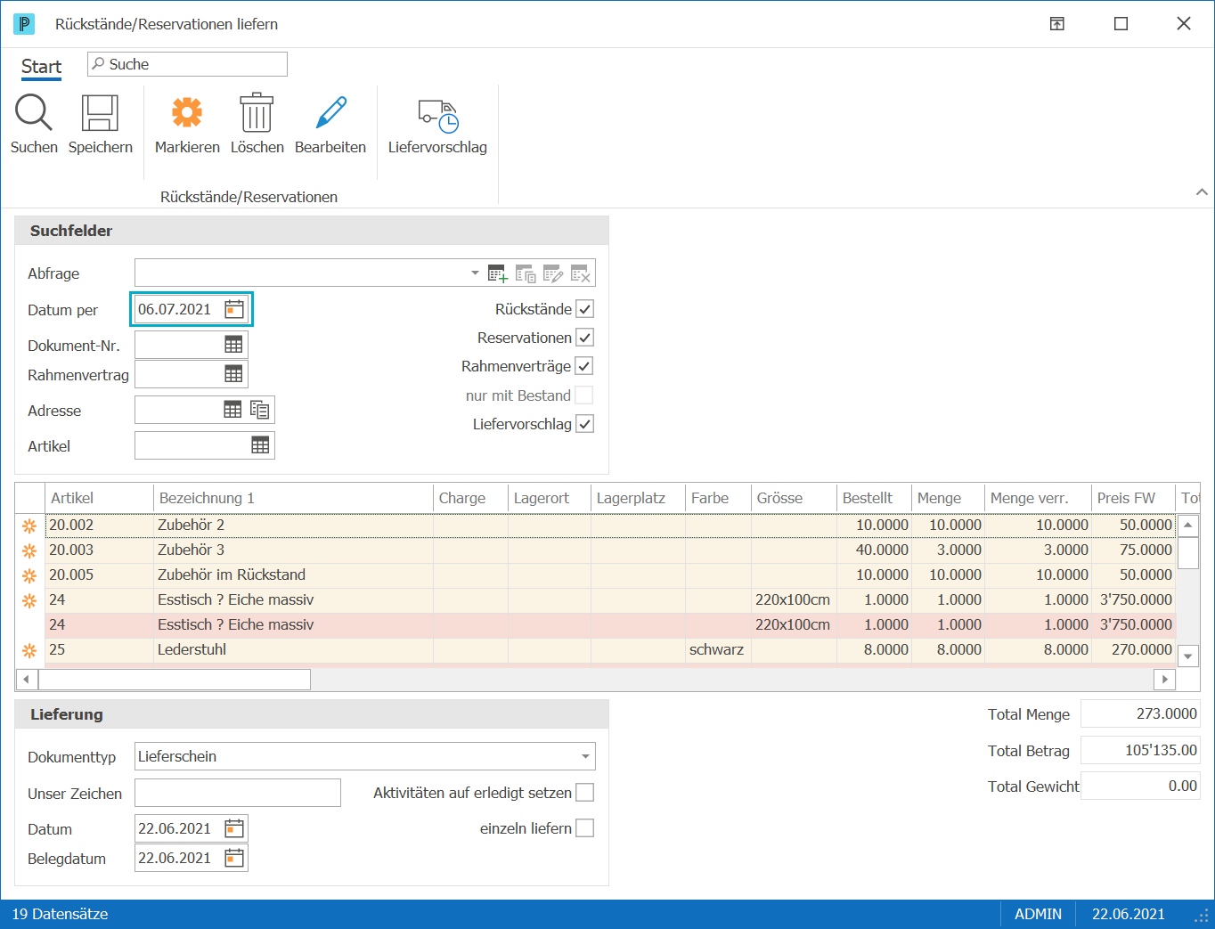Collapse the ribbon with the chevron
The image size is (1215, 929).
pos(1202,192)
